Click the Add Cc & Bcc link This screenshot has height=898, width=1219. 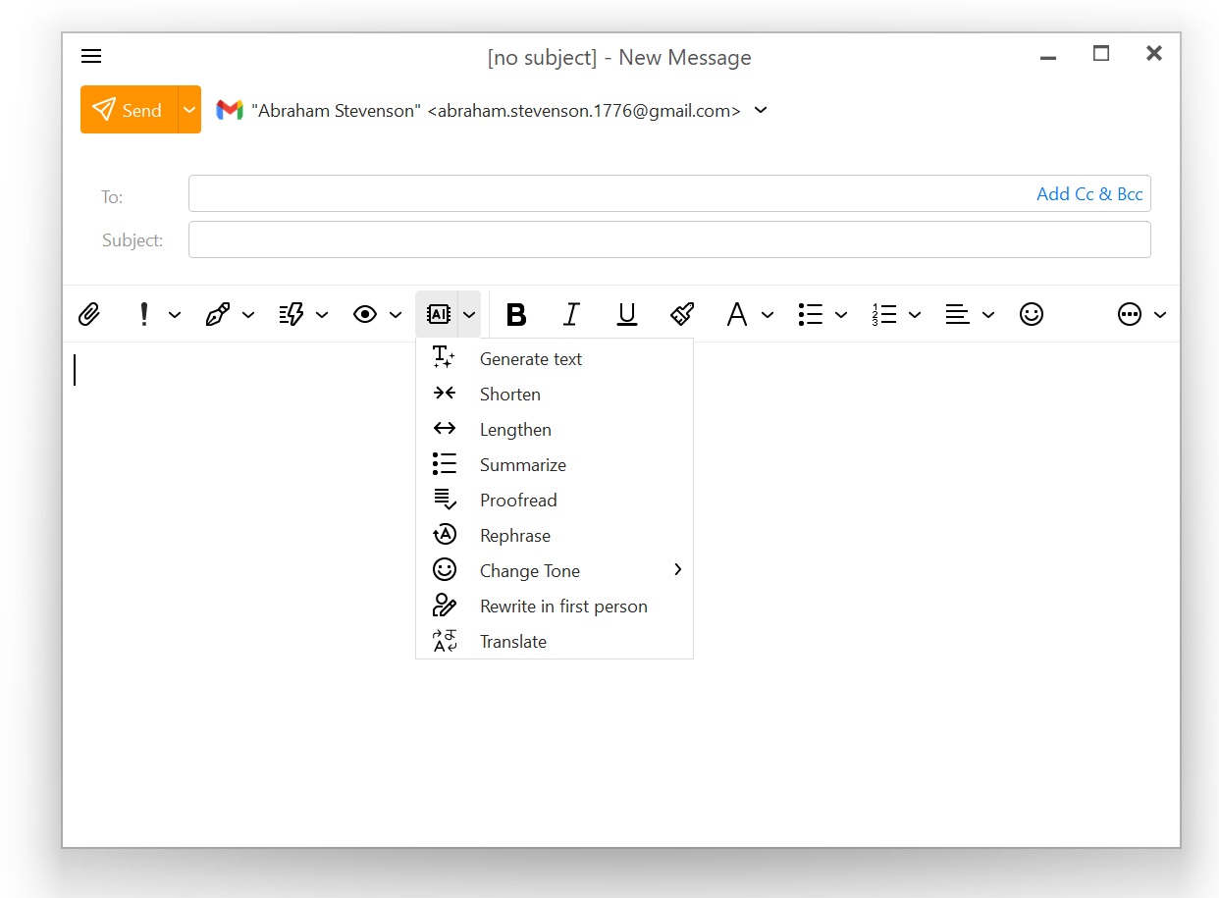1089,194
